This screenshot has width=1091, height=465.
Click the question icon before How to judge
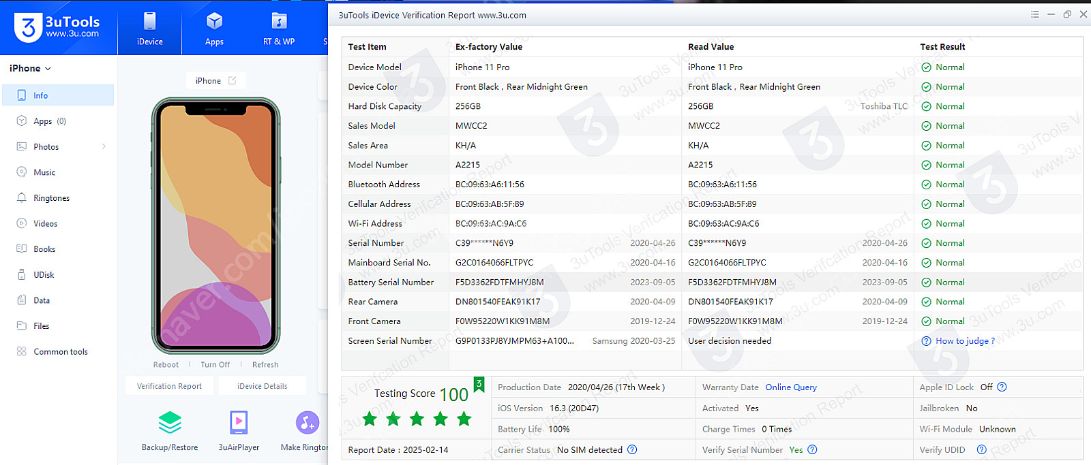tap(926, 341)
